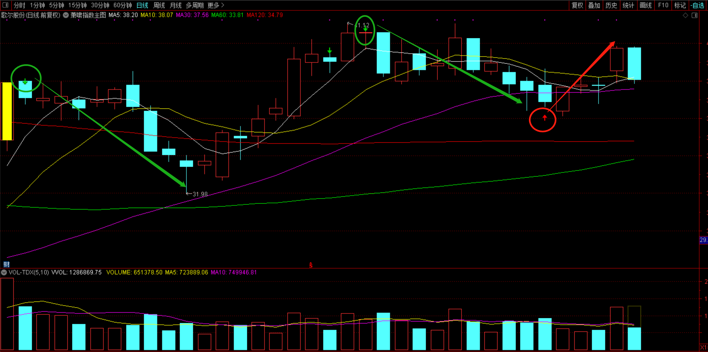Click the 标记 mark button
The height and width of the screenshot is (352, 708).
pyautogui.click(x=680, y=5)
